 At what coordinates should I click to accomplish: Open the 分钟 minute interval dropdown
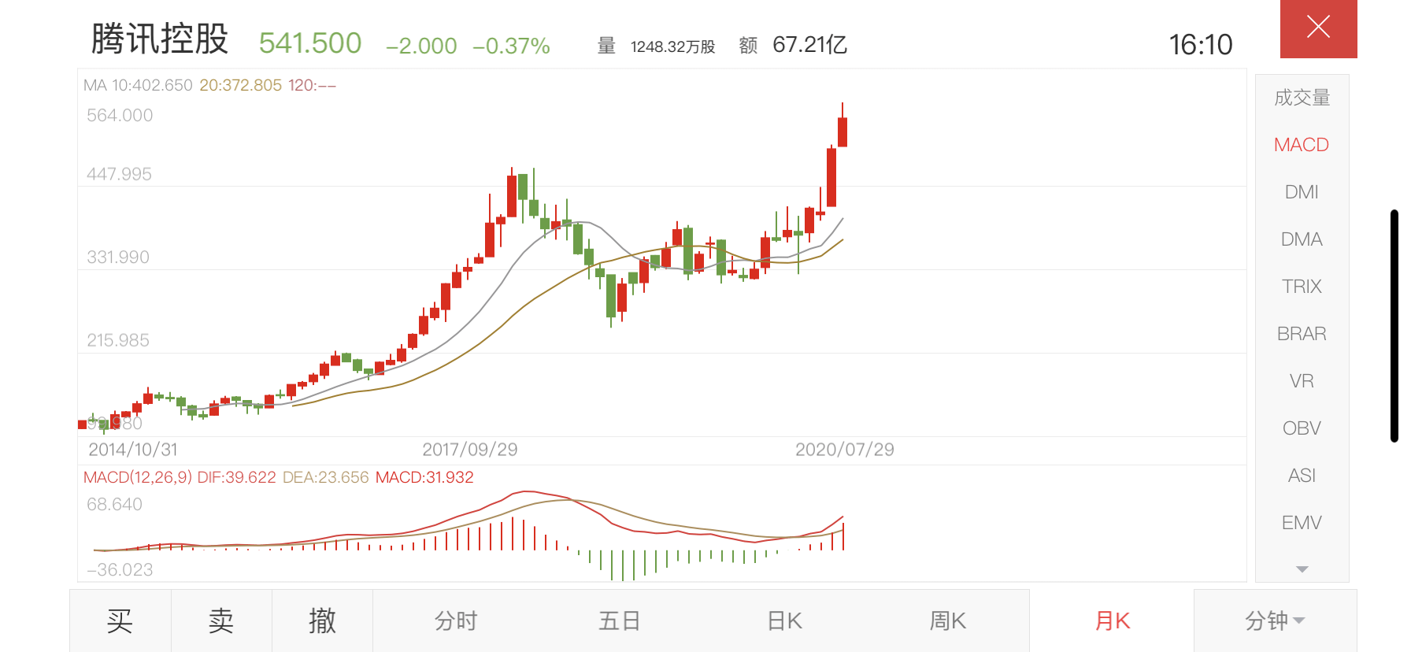[x=1275, y=621]
